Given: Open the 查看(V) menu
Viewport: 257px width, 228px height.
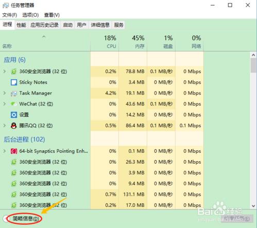Looking at the screenshot, I should (x=52, y=15).
